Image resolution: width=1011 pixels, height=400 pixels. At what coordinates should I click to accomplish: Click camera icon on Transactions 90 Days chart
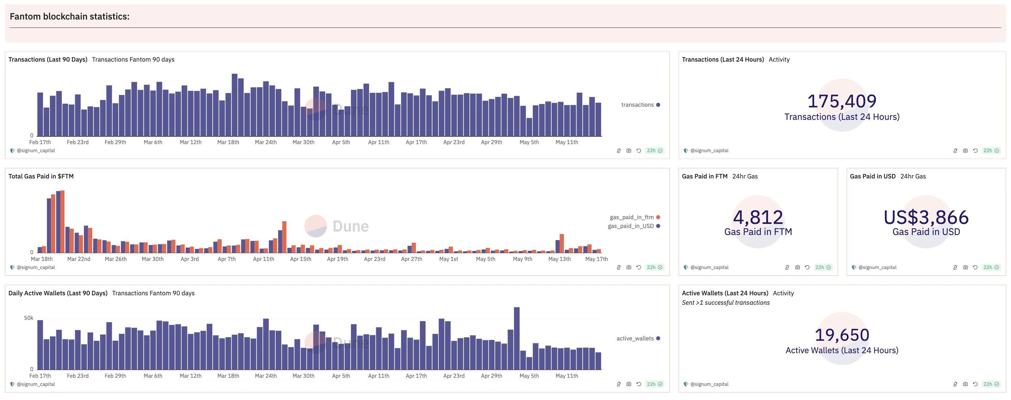coord(629,151)
